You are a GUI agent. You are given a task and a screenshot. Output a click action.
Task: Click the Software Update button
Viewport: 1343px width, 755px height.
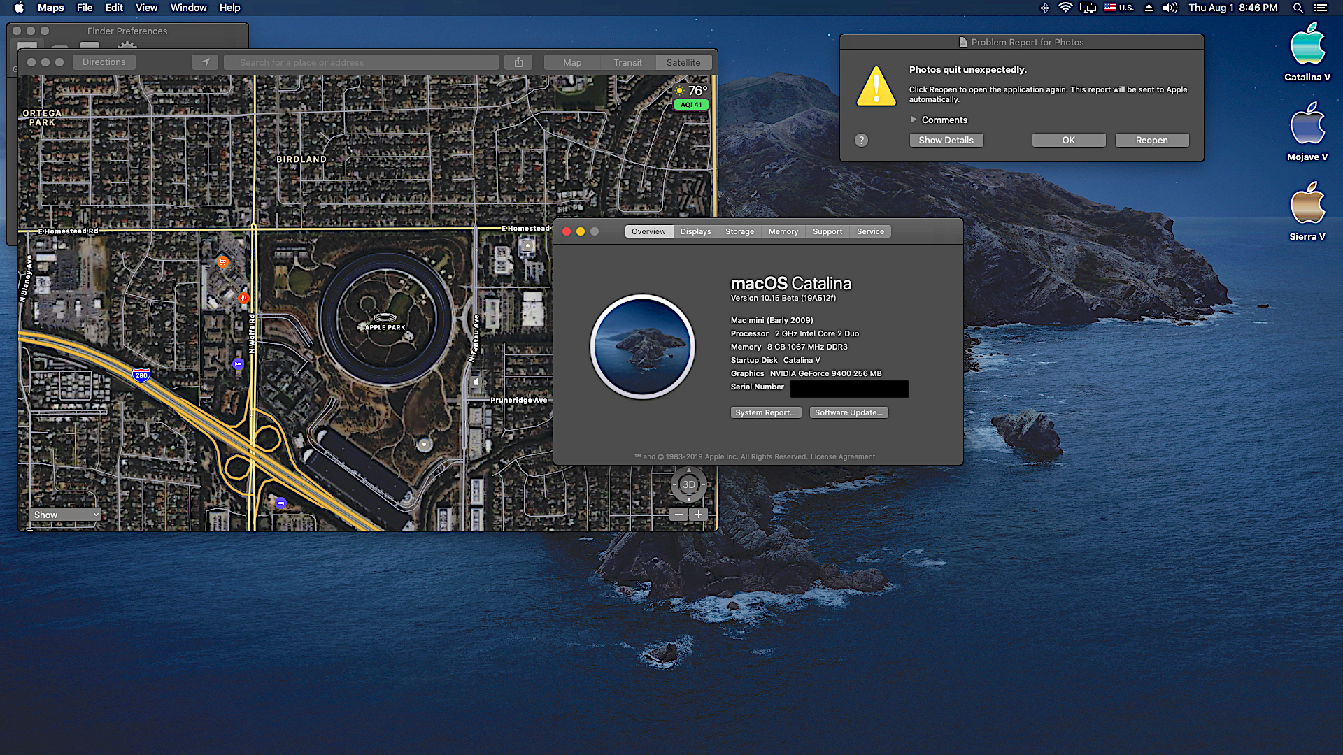tap(848, 412)
